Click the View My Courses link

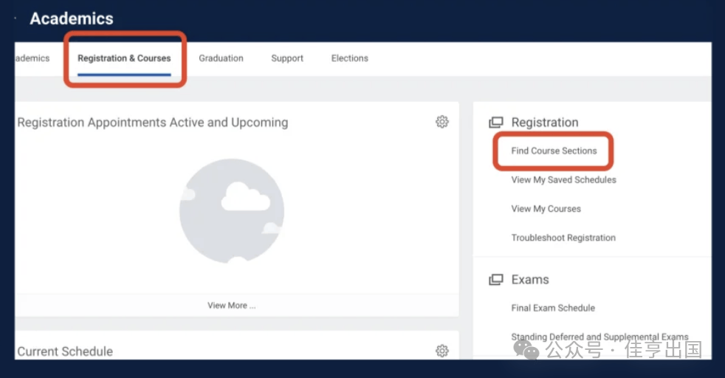[x=546, y=209]
